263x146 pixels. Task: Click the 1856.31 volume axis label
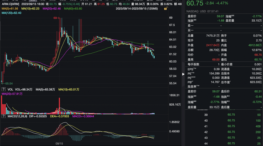pos(174,95)
